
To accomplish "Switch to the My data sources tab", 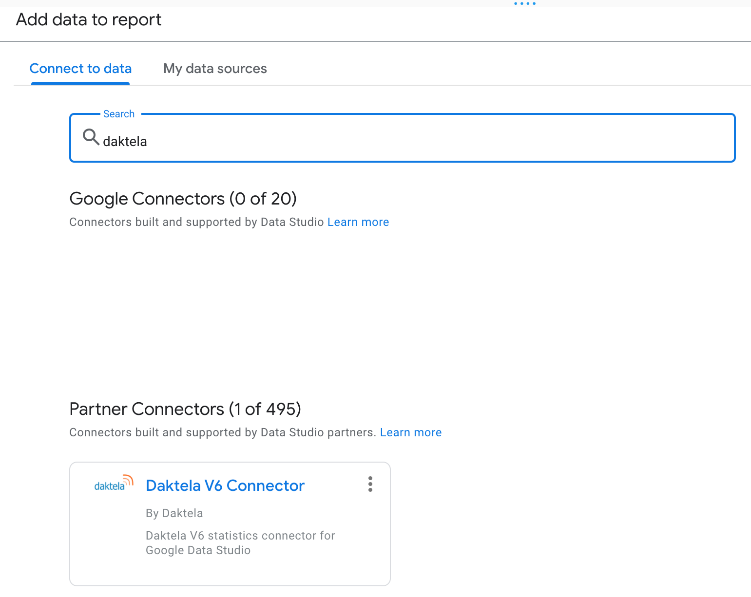I will point(215,69).
